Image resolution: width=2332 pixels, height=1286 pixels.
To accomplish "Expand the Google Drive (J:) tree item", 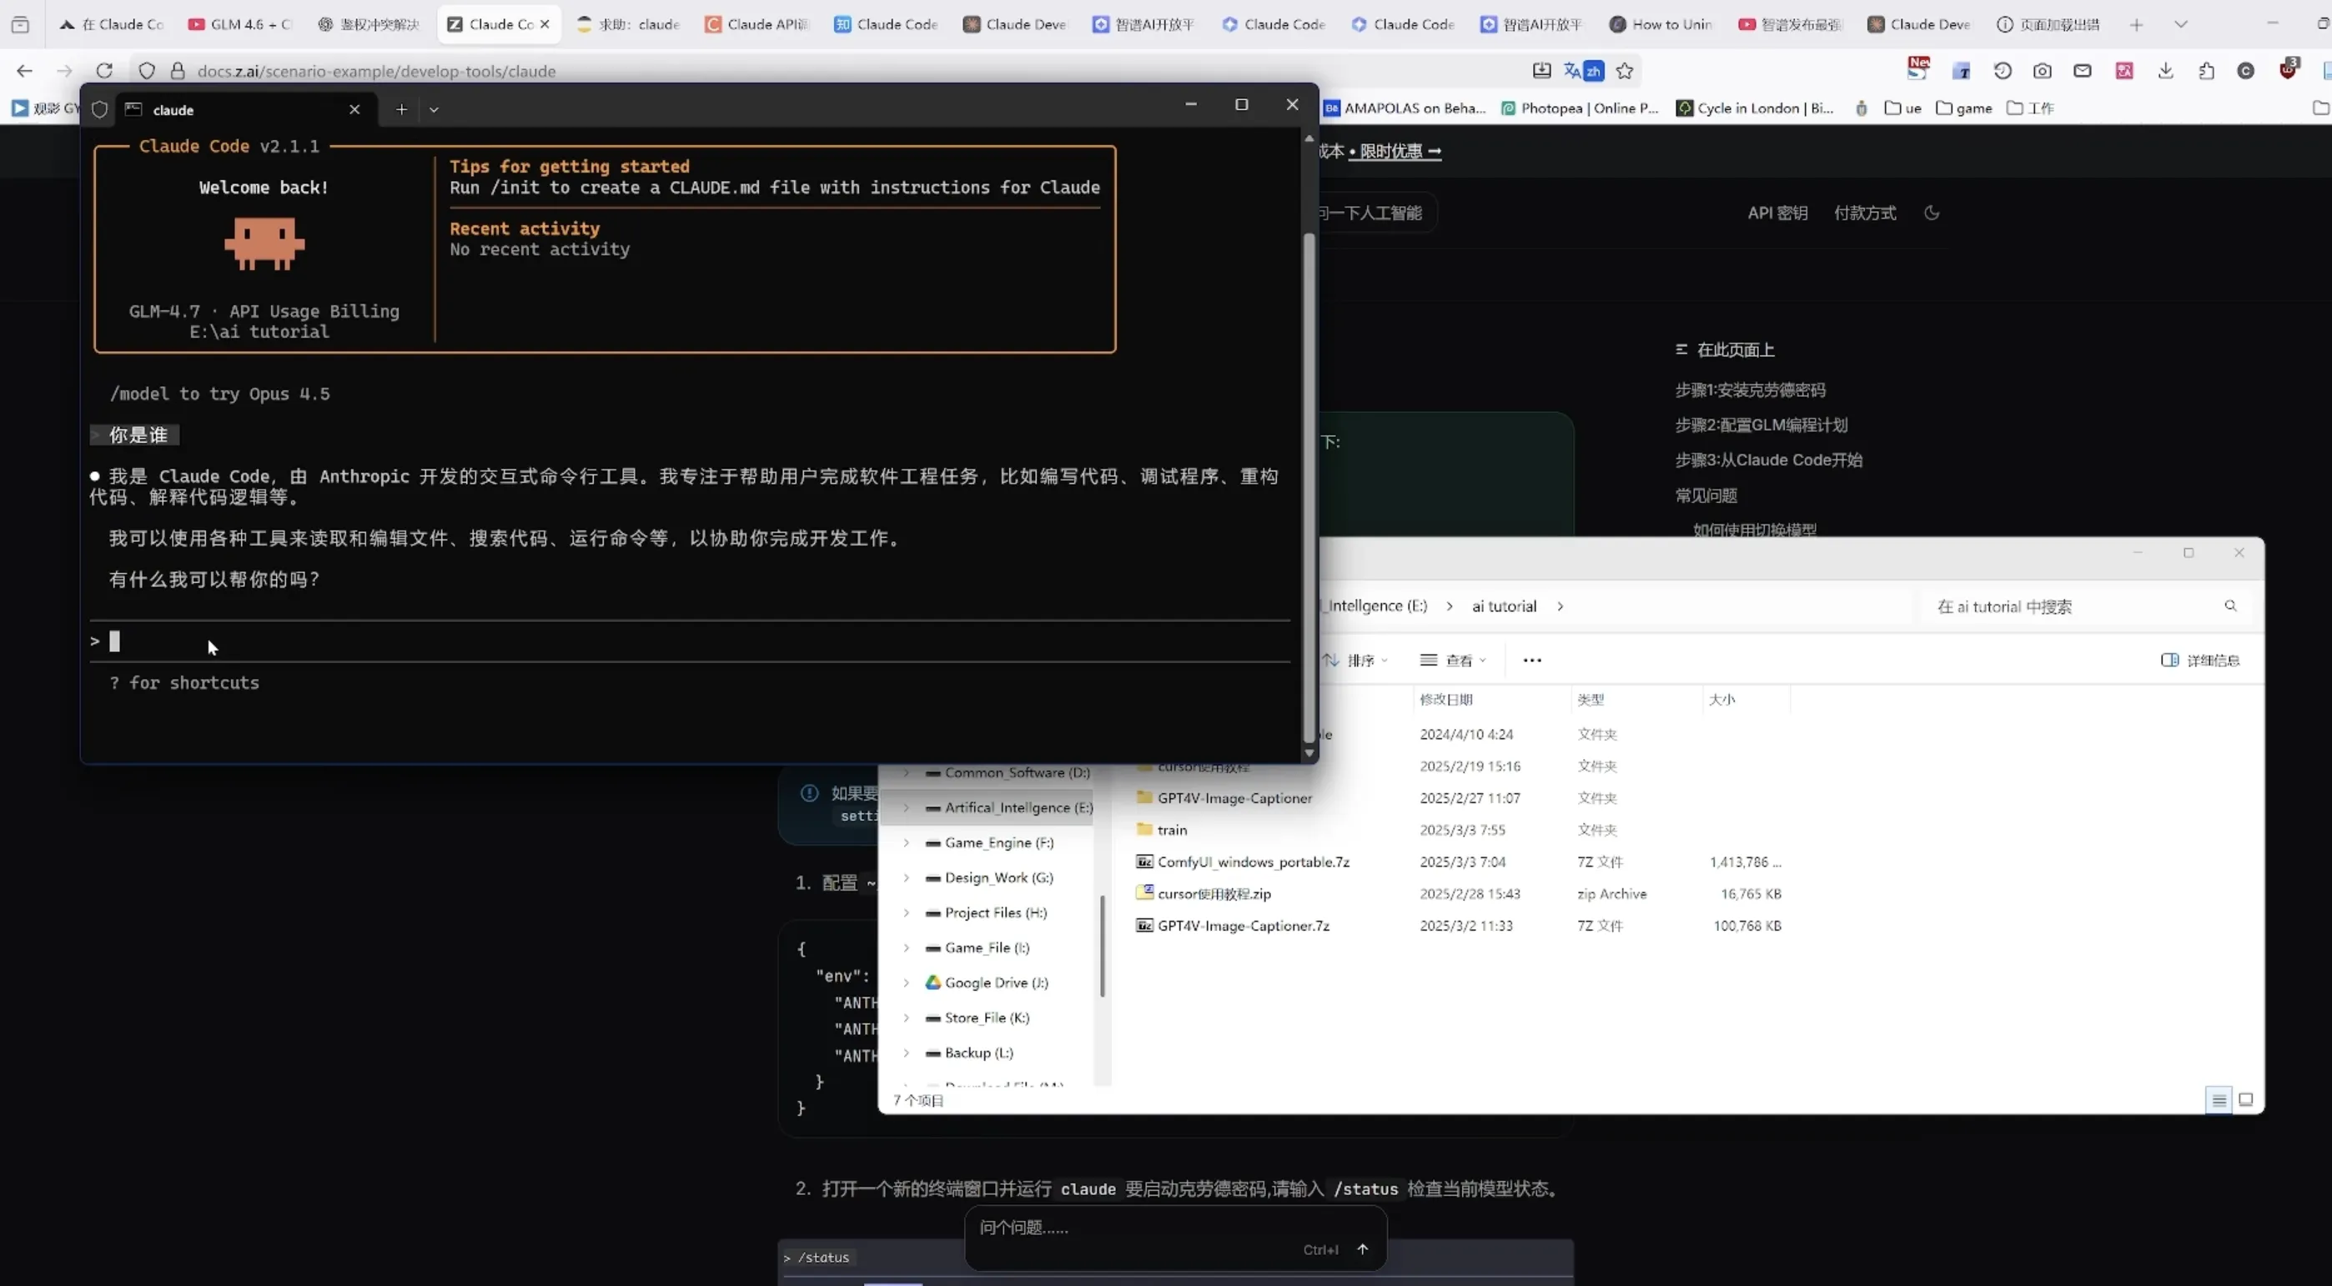I will (x=906, y=982).
